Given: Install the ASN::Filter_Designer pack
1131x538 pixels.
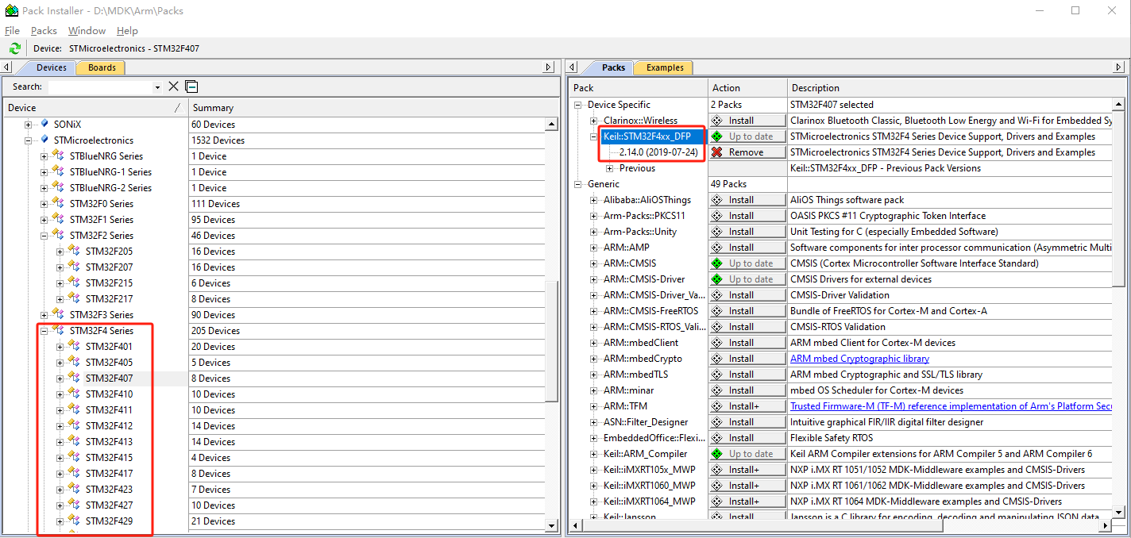Looking at the screenshot, I should [x=747, y=422].
